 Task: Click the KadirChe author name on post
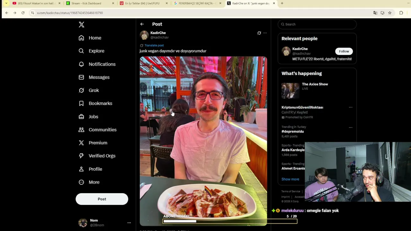tap(158, 33)
